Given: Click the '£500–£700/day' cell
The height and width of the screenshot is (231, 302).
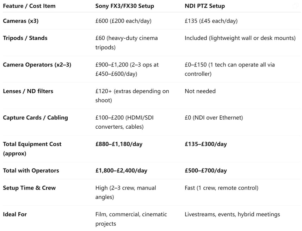Looking at the screenshot, I should pos(206,171).
